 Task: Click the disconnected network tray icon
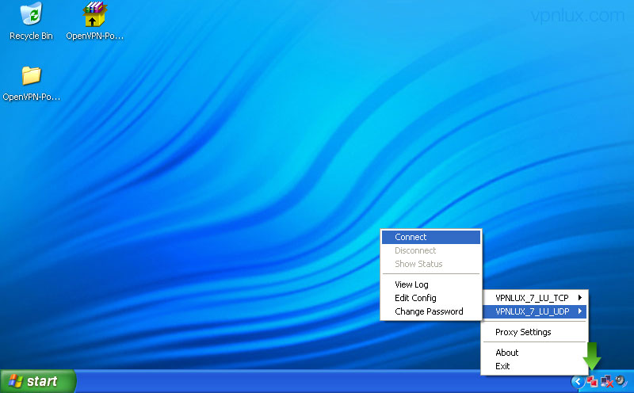607,381
